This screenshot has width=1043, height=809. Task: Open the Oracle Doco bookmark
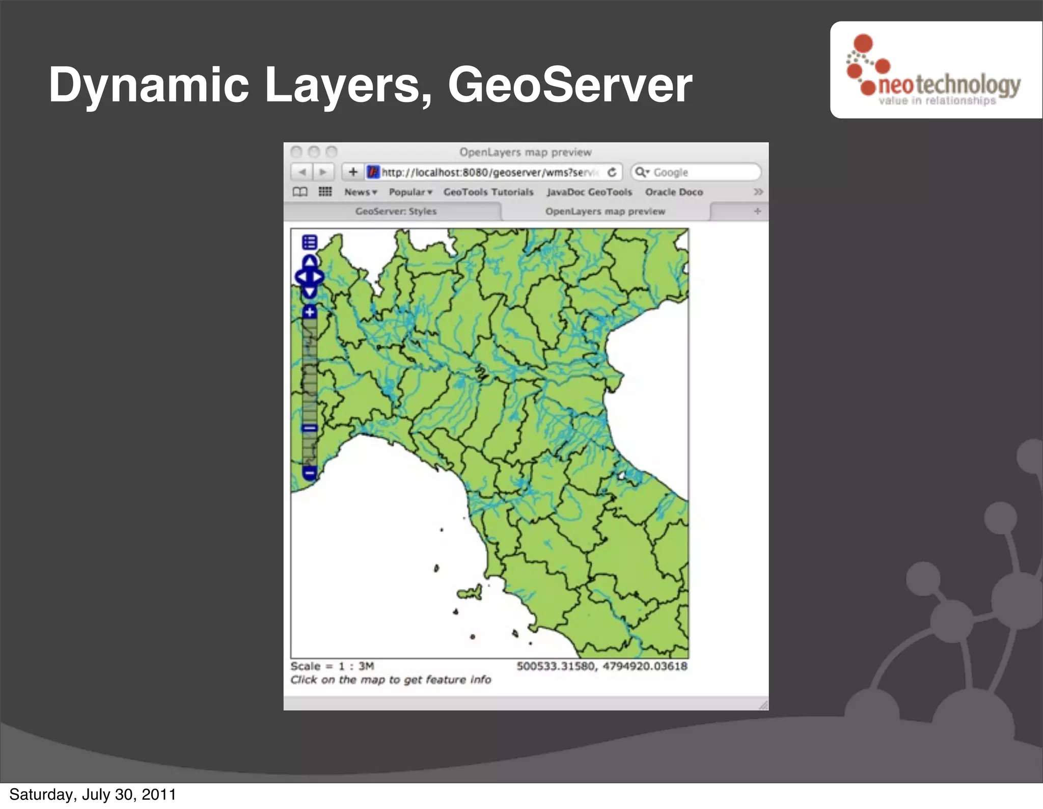coord(674,192)
